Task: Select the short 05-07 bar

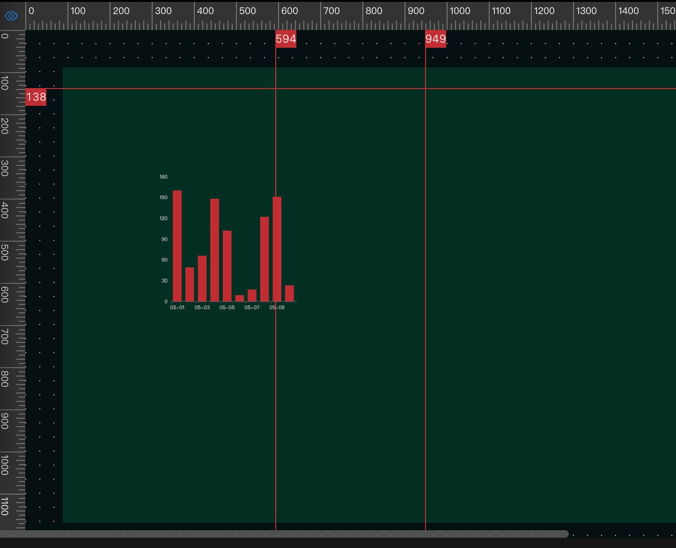Action: pos(252,296)
